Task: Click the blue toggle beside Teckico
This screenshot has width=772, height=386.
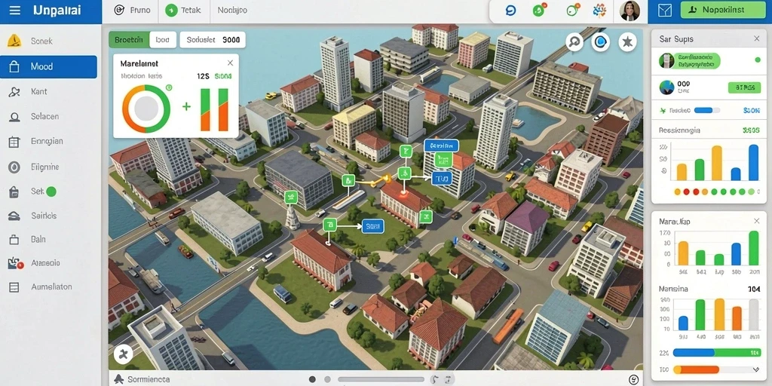Action: 707,111
